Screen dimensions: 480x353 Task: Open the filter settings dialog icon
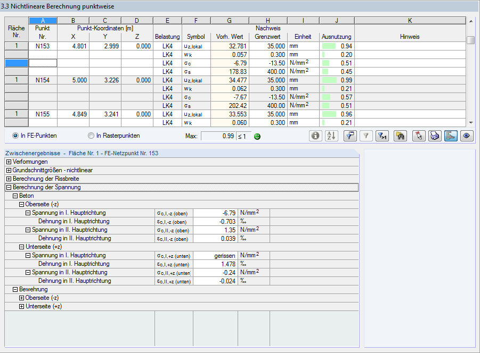350,136
